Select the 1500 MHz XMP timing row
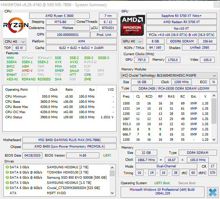 (166, 103)
